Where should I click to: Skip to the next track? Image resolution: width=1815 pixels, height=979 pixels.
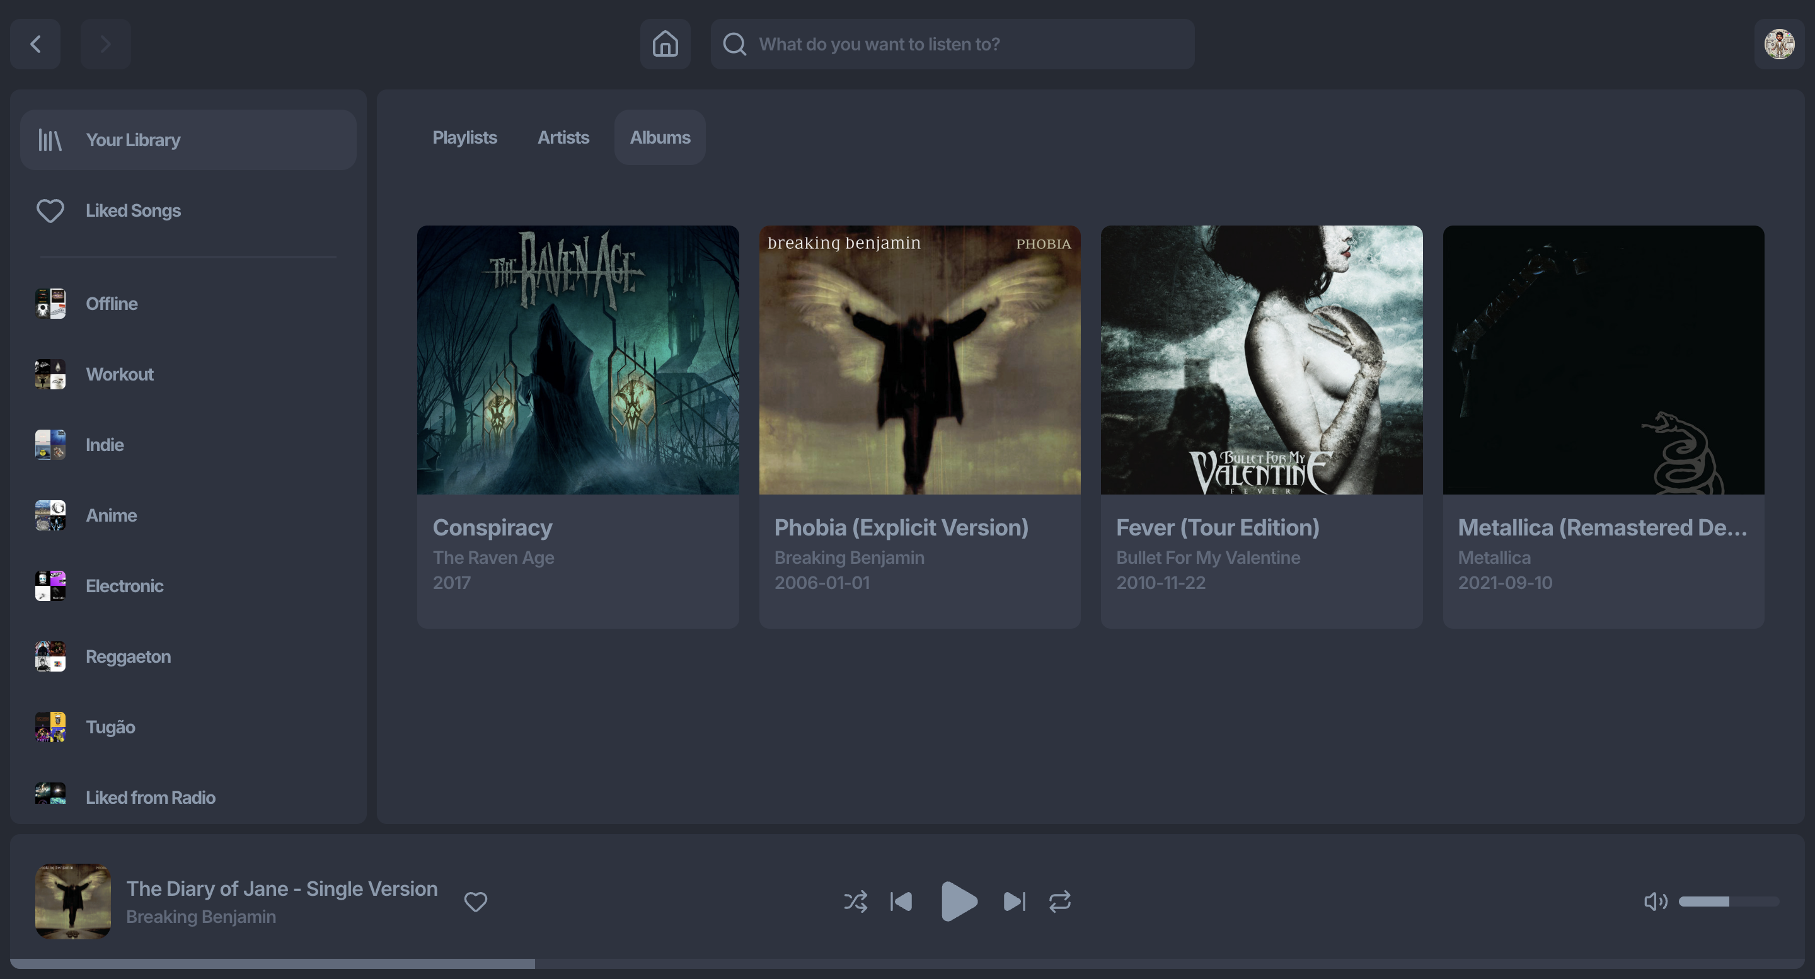point(1014,902)
